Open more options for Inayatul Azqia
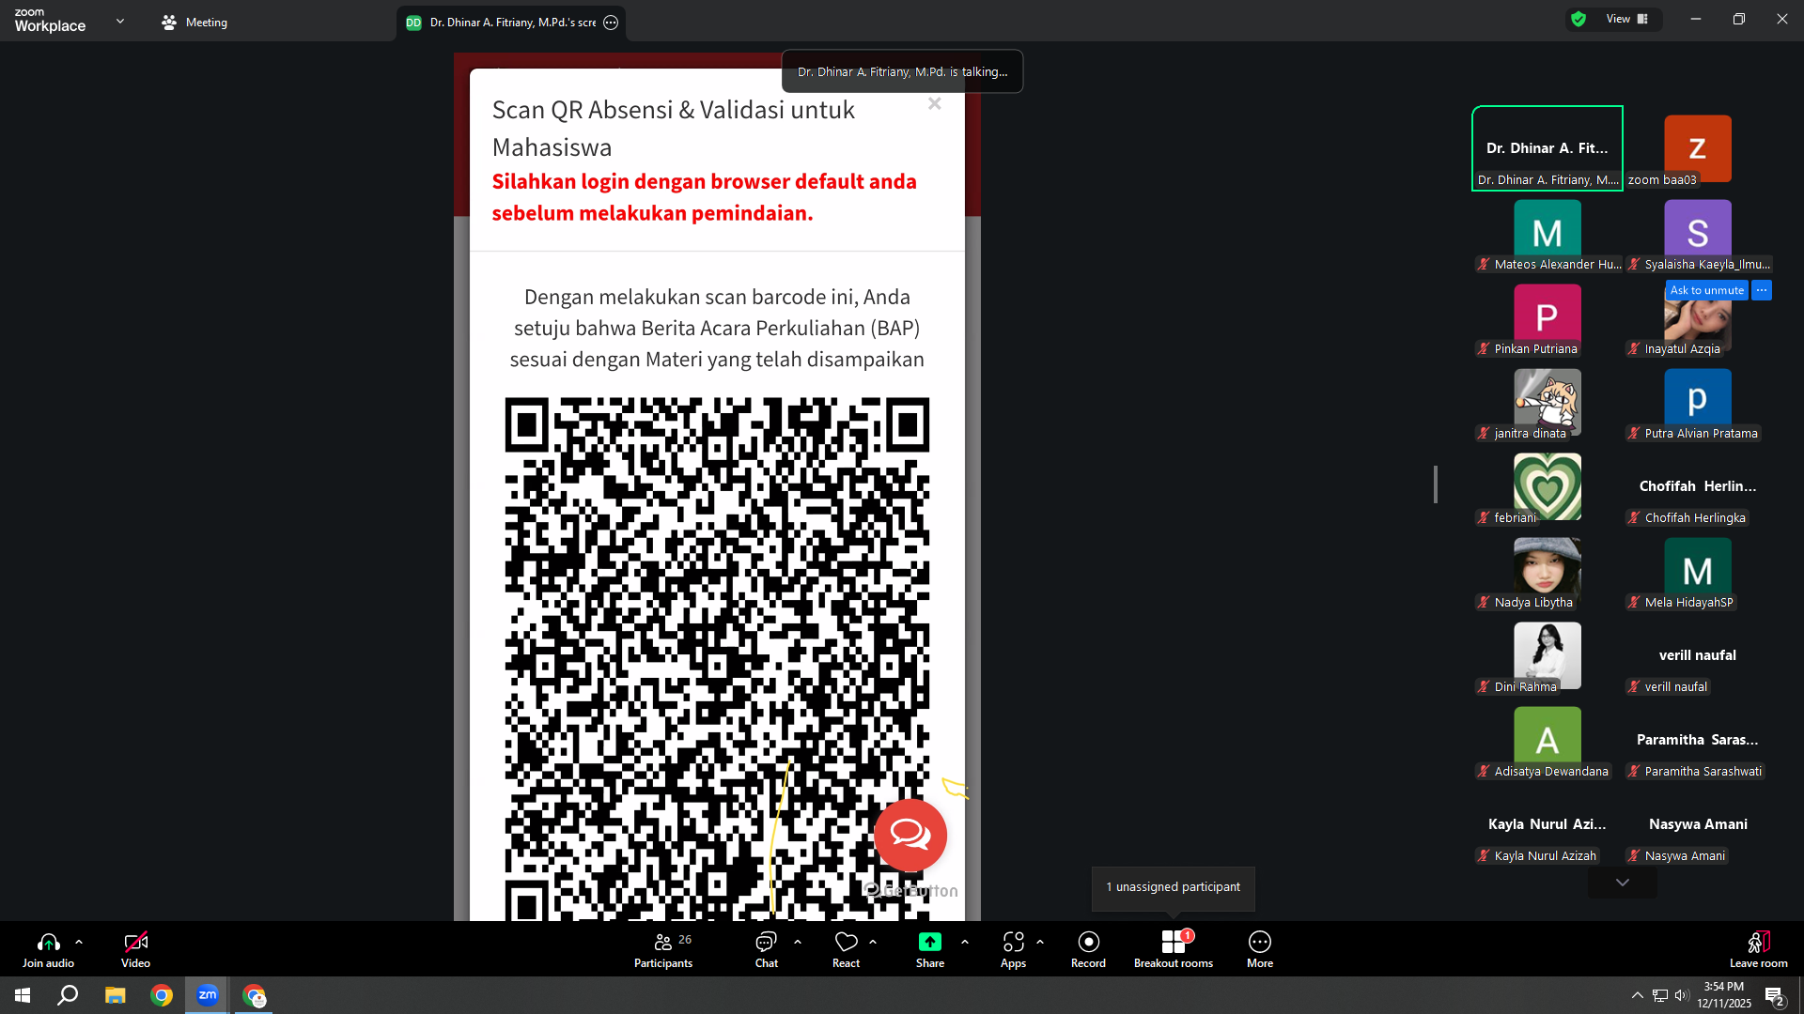This screenshot has width=1804, height=1014. 1762,290
